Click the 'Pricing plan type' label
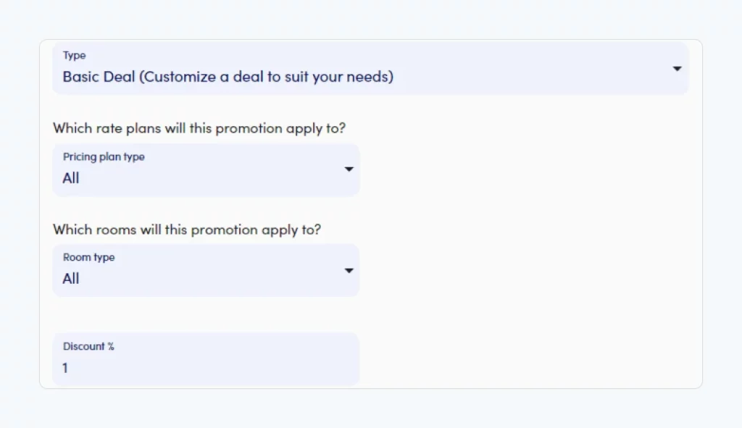742x428 pixels. (x=104, y=157)
